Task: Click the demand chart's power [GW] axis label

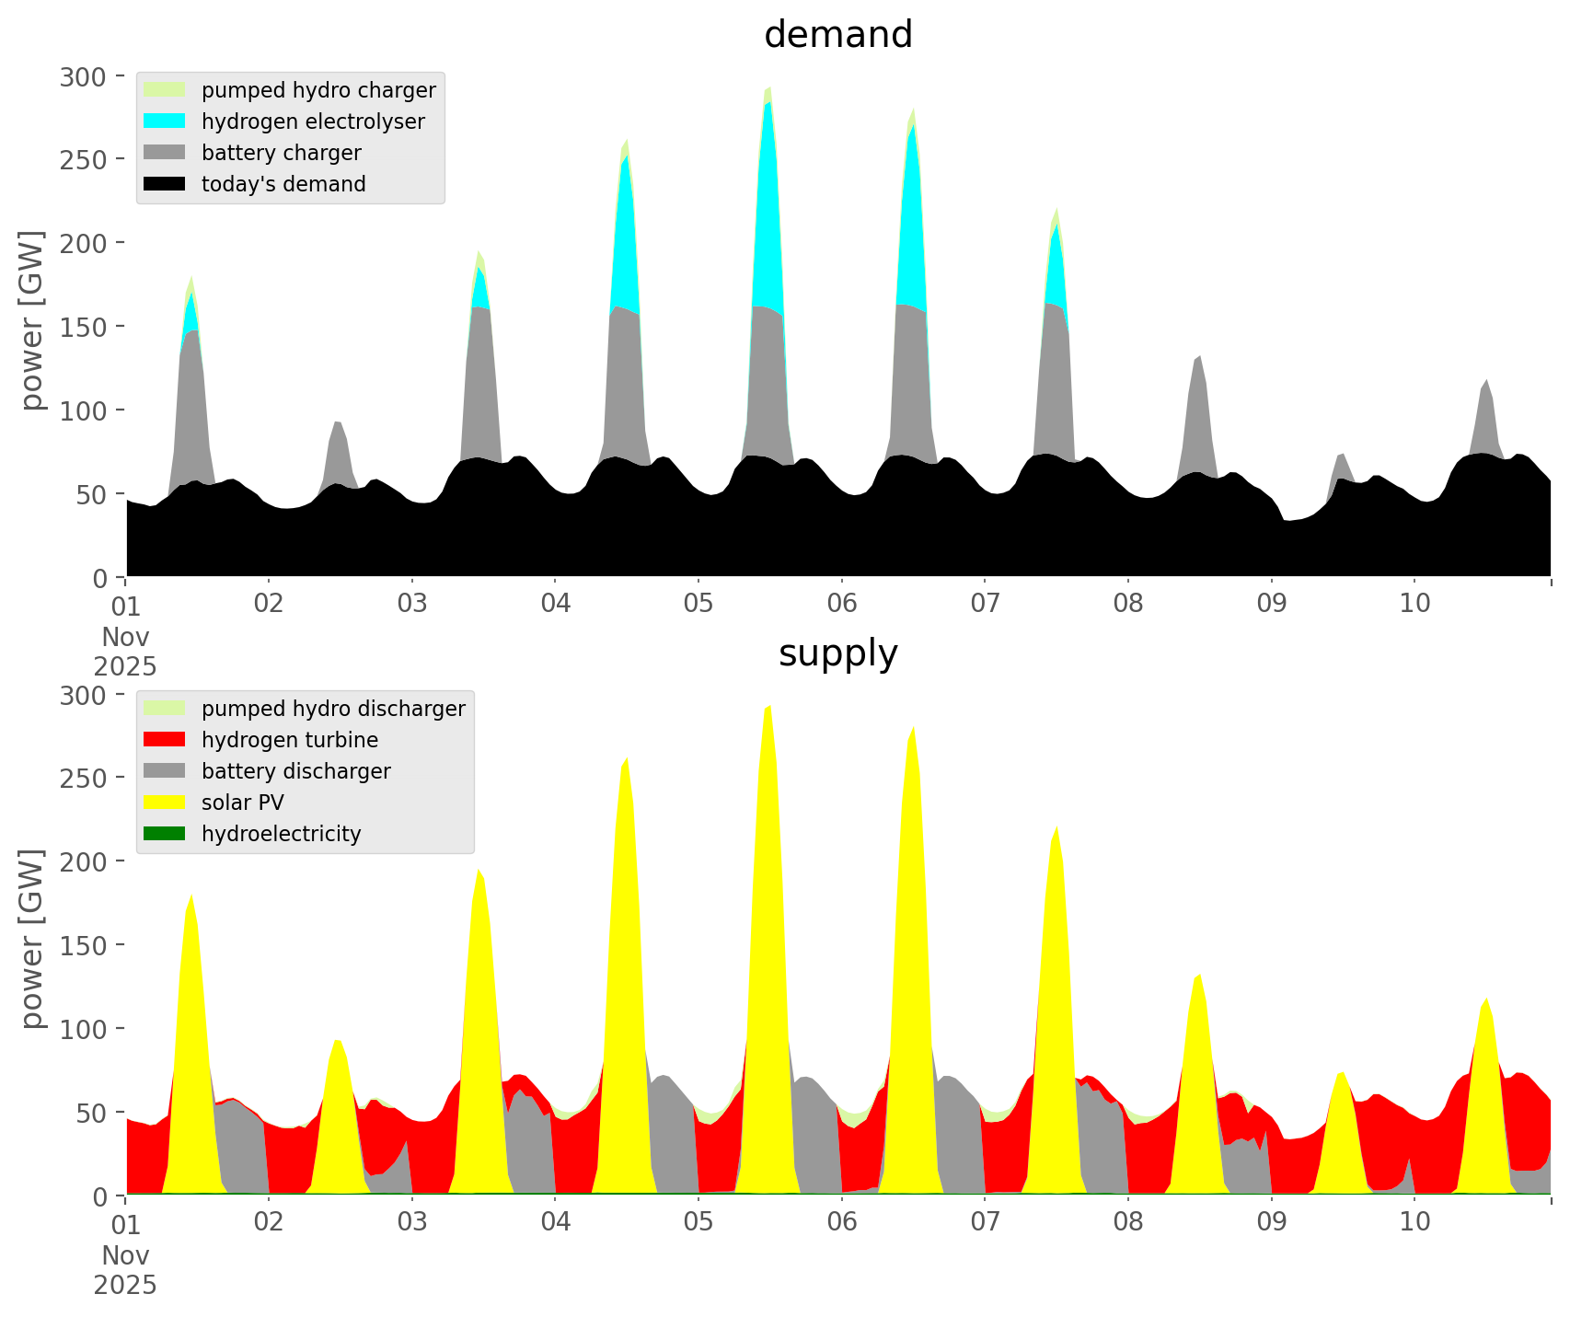Action: point(32,320)
